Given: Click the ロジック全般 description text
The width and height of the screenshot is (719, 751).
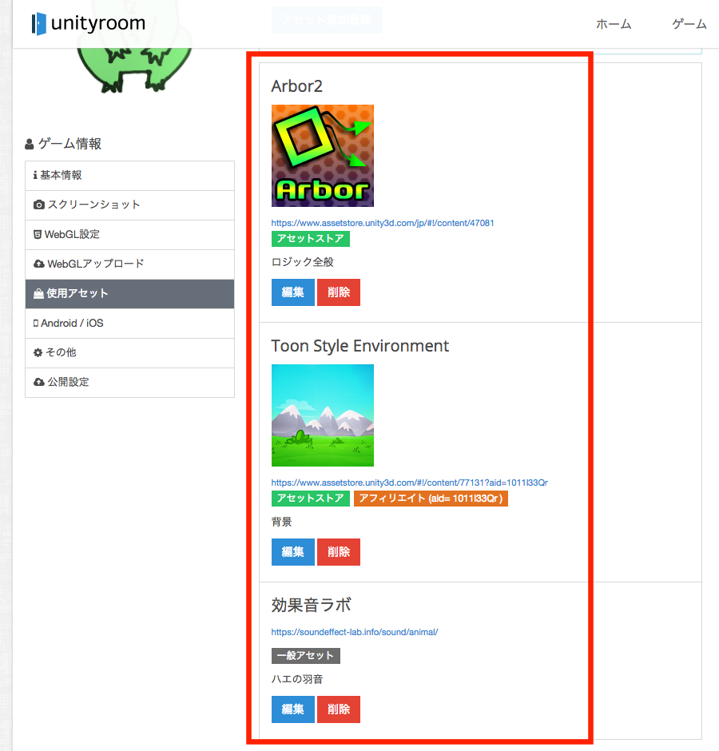Looking at the screenshot, I should (302, 262).
